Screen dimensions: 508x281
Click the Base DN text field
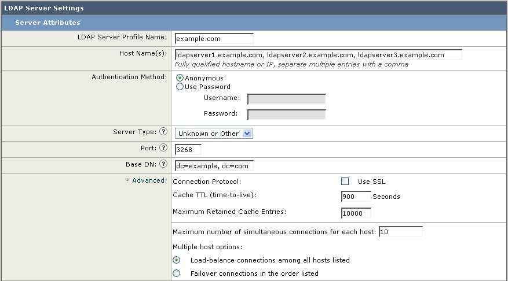coord(214,166)
